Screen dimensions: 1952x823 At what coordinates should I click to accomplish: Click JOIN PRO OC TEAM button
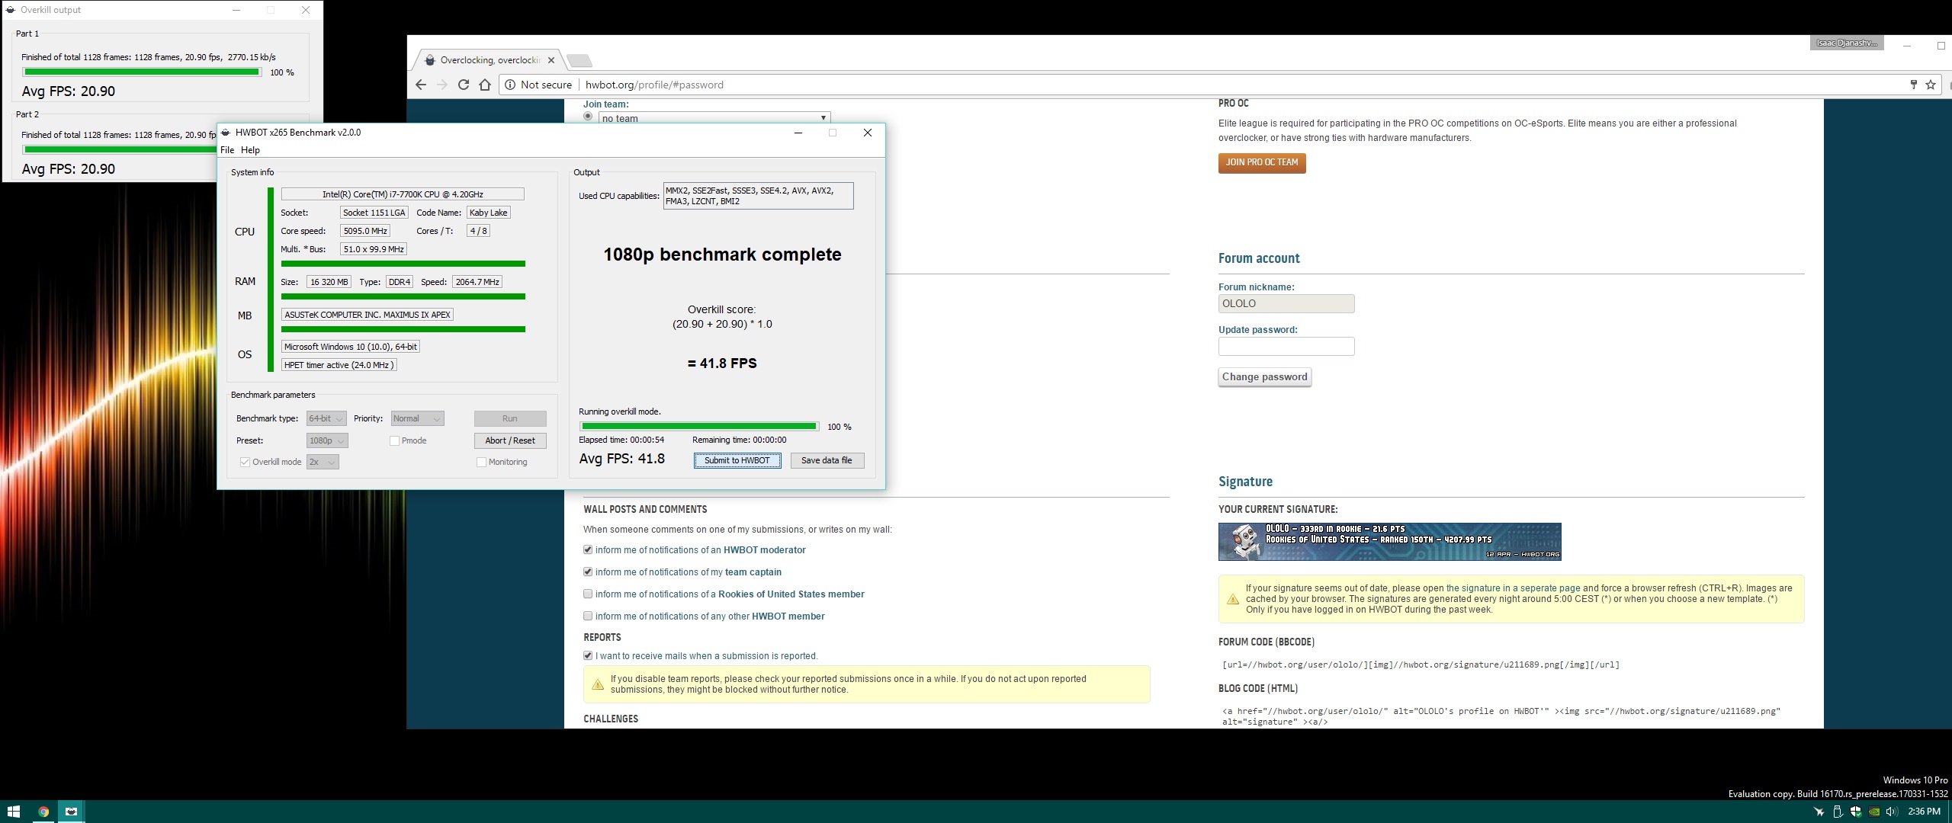click(1262, 162)
